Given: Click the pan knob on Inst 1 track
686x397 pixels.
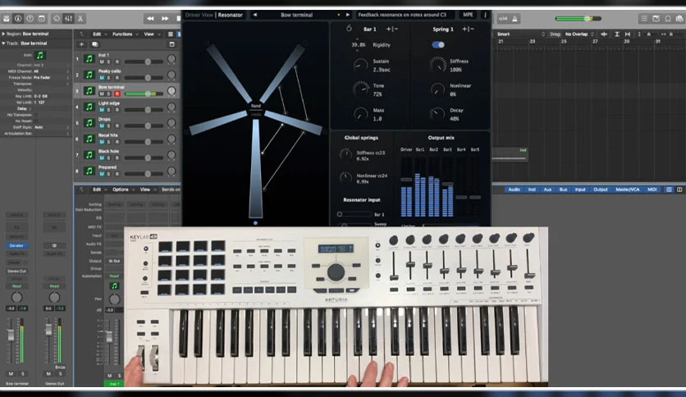Looking at the screenshot, I should coord(171,58).
